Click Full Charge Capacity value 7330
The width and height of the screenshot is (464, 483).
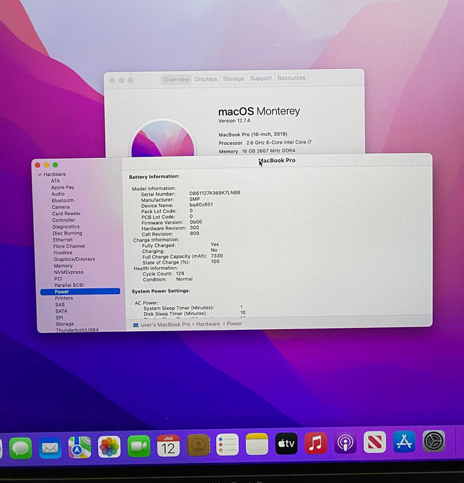217,256
